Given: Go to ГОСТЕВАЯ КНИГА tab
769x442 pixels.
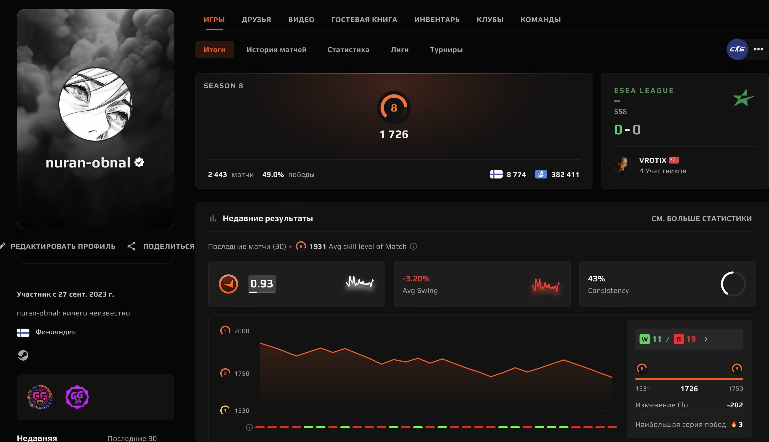Looking at the screenshot, I should 364,19.
